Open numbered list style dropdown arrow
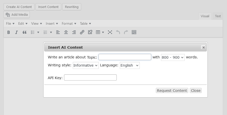 pos(51,32)
